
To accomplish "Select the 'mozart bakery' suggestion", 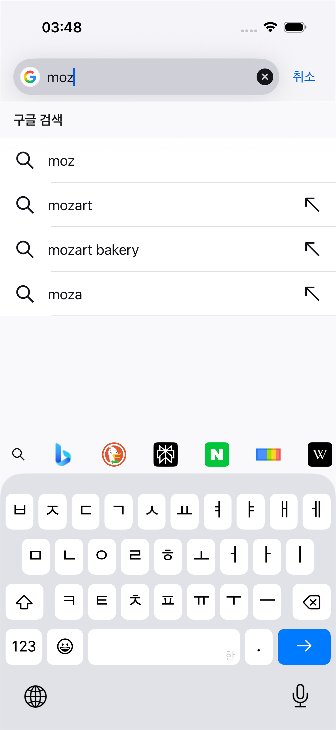I will [x=168, y=250].
